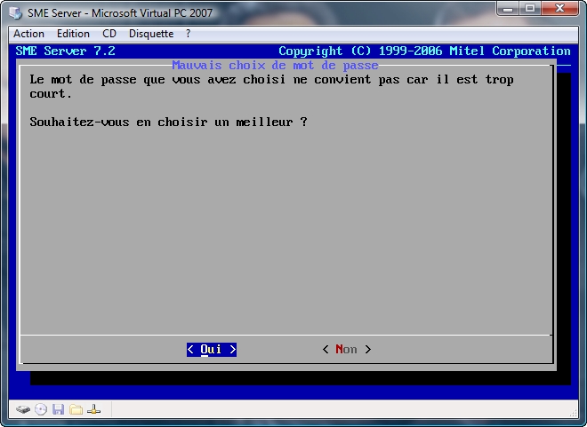This screenshot has height=427, width=587.
Task: Click the Mitel Corporation copyright text
Action: coord(424,51)
